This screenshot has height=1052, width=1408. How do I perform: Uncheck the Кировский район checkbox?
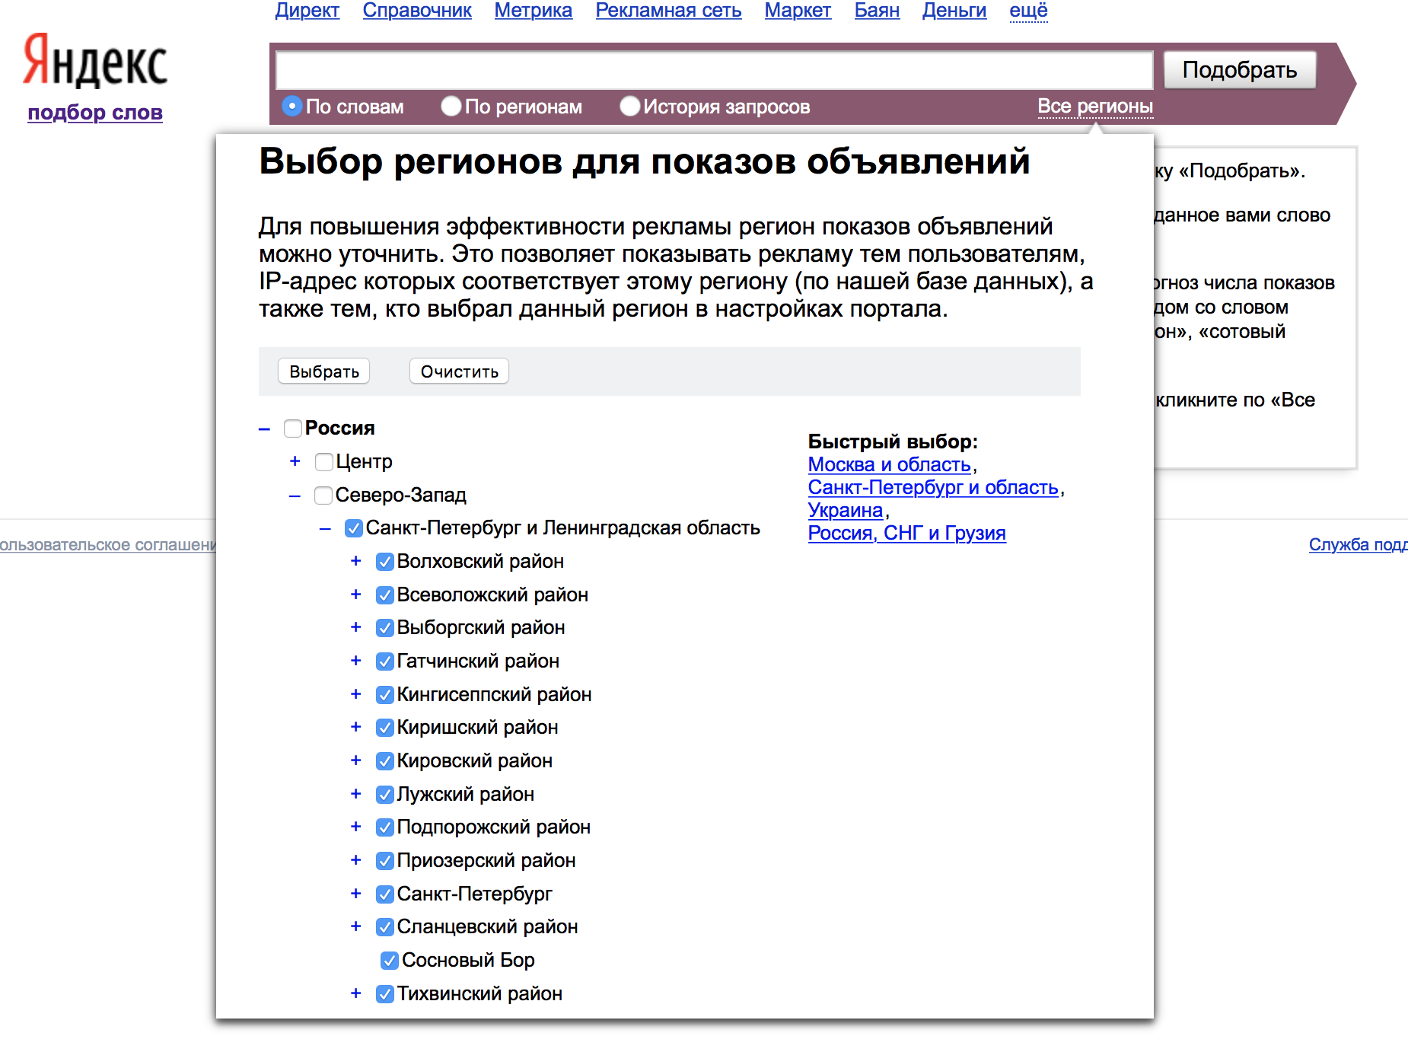click(x=385, y=761)
